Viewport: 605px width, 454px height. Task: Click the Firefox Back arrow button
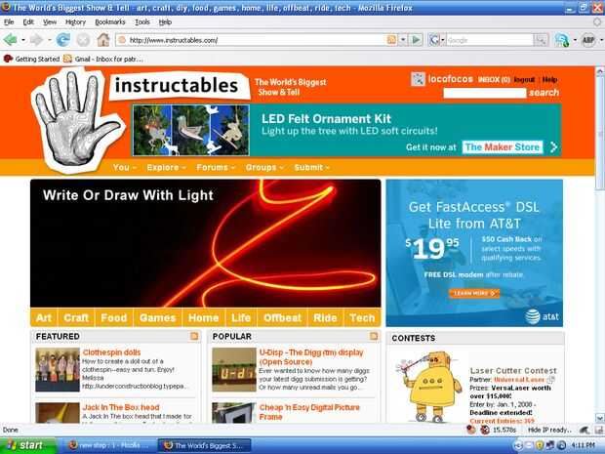(x=10, y=40)
